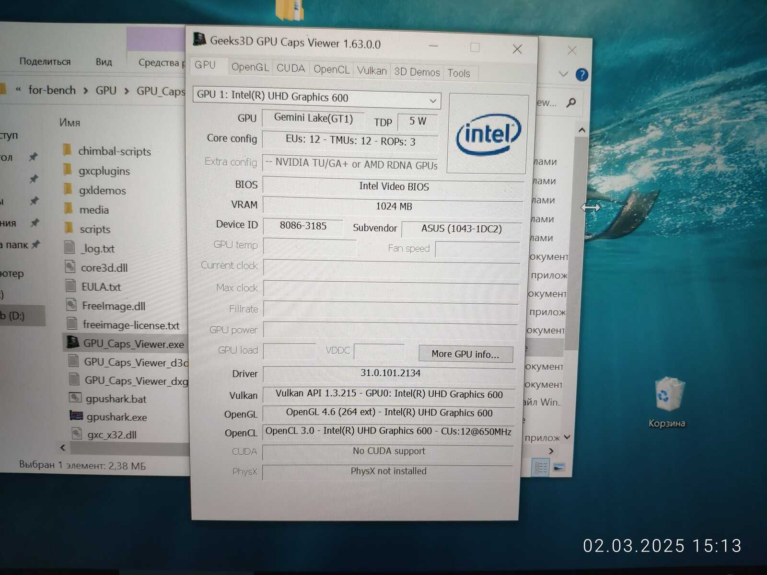Click the More GPU info... button
The image size is (767, 575).
coord(465,354)
